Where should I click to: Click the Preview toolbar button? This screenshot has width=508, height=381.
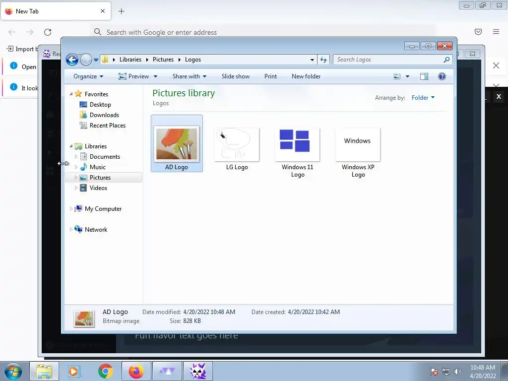pyautogui.click(x=133, y=76)
